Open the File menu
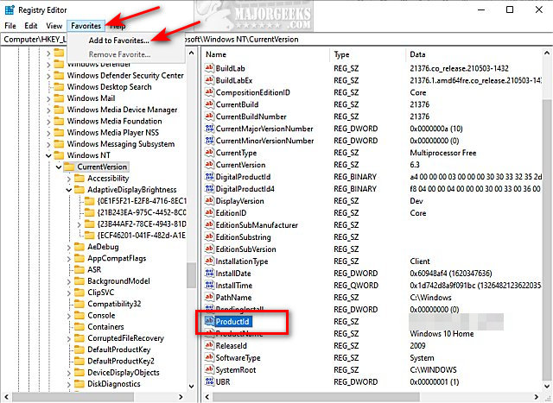This screenshot has width=553, height=403. tap(10, 26)
